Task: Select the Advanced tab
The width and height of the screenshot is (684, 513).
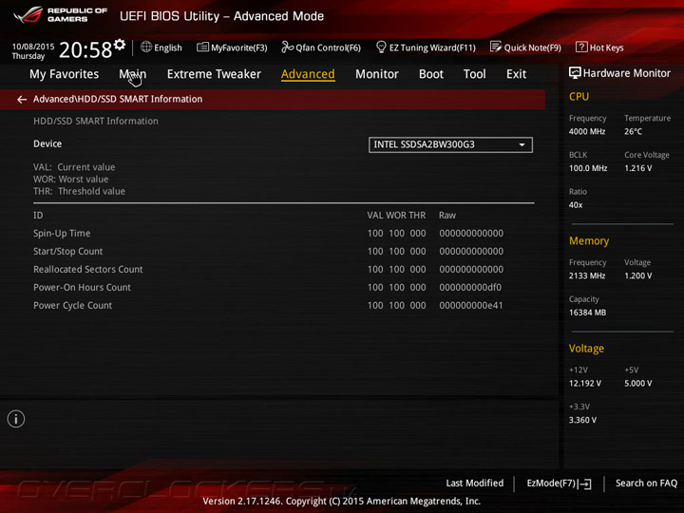Action: pos(308,74)
